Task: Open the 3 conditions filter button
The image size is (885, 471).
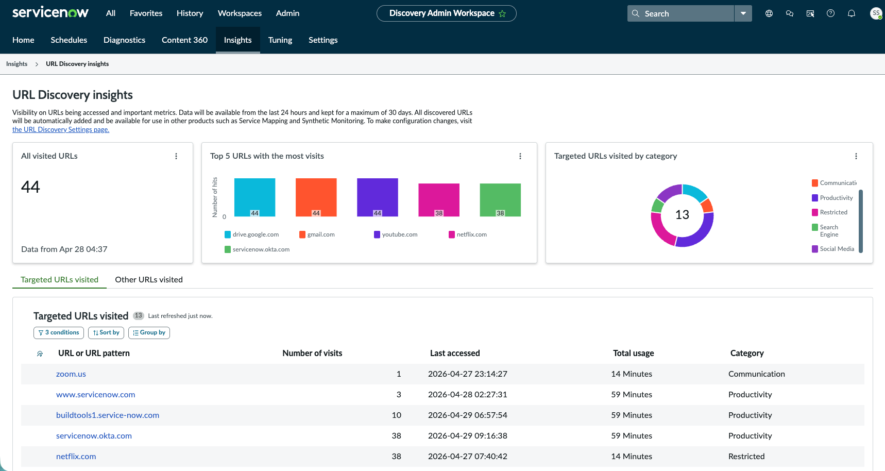Action: [x=59, y=333]
